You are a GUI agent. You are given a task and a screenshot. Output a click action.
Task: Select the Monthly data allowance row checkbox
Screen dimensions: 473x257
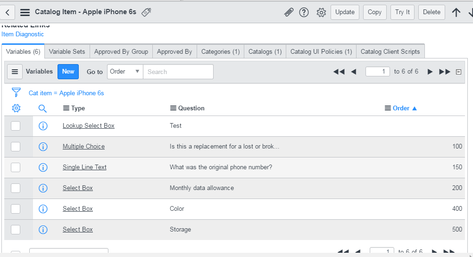pyautogui.click(x=16, y=188)
